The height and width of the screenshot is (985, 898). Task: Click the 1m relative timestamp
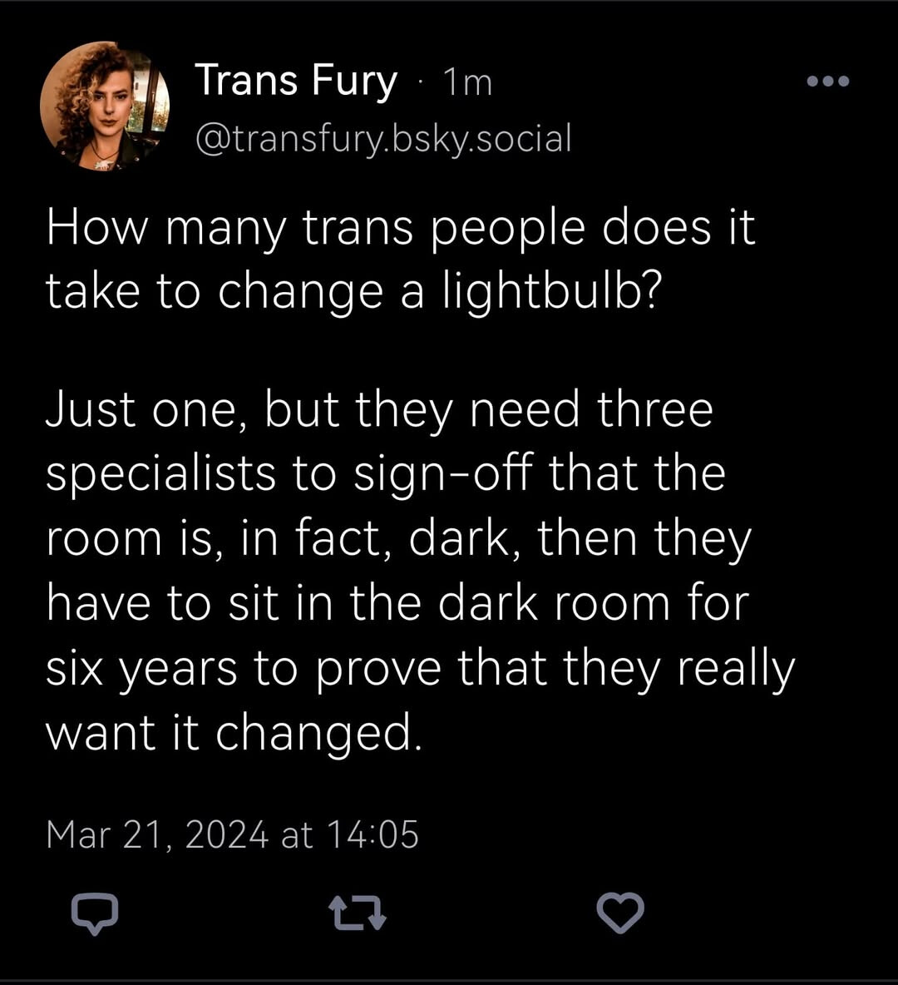pyautogui.click(x=467, y=82)
